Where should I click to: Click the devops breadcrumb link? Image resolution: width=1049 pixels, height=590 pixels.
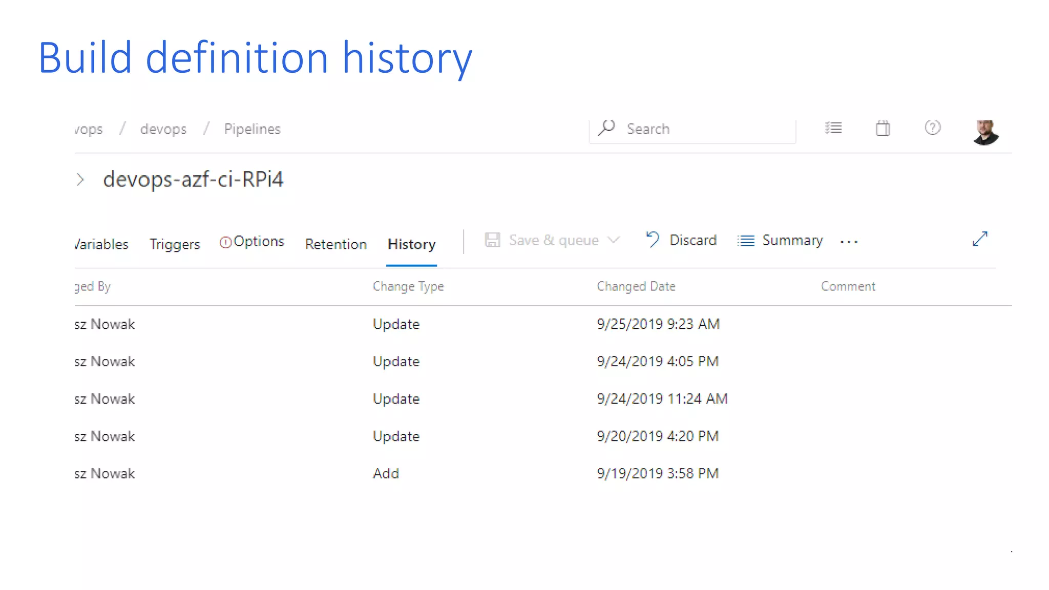[163, 129]
